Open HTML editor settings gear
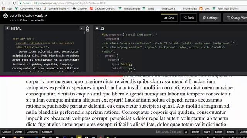The width and height of the screenshot is (247, 138). coord(7,28)
